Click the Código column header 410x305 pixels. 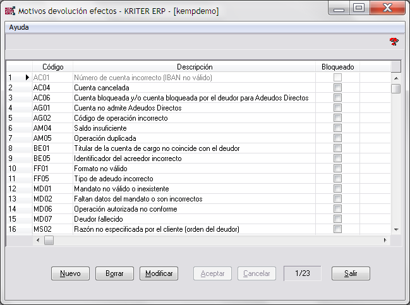[53, 67]
